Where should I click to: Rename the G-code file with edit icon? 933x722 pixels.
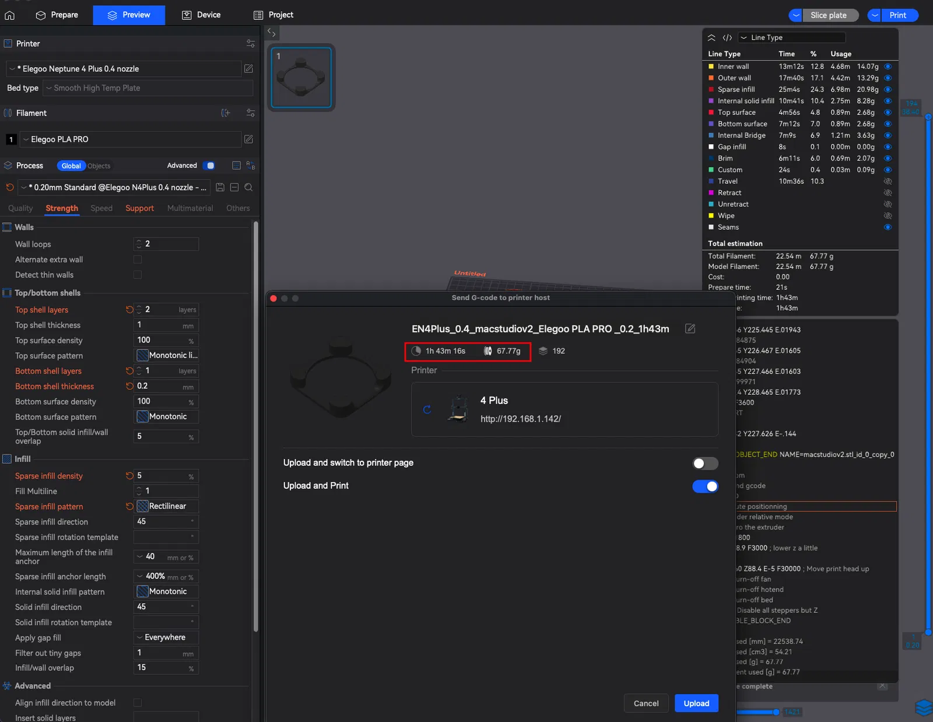[690, 329]
